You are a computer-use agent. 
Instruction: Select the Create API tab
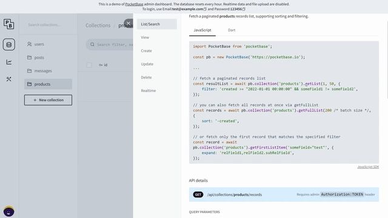(157, 51)
